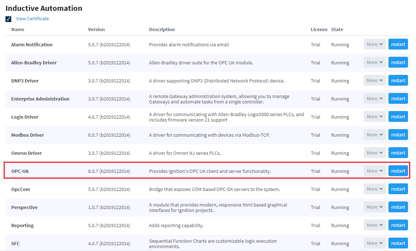The height and width of the screenshot is (251, 416).
Task: Expand More dropdown for Reporting module
Action: 375,225
